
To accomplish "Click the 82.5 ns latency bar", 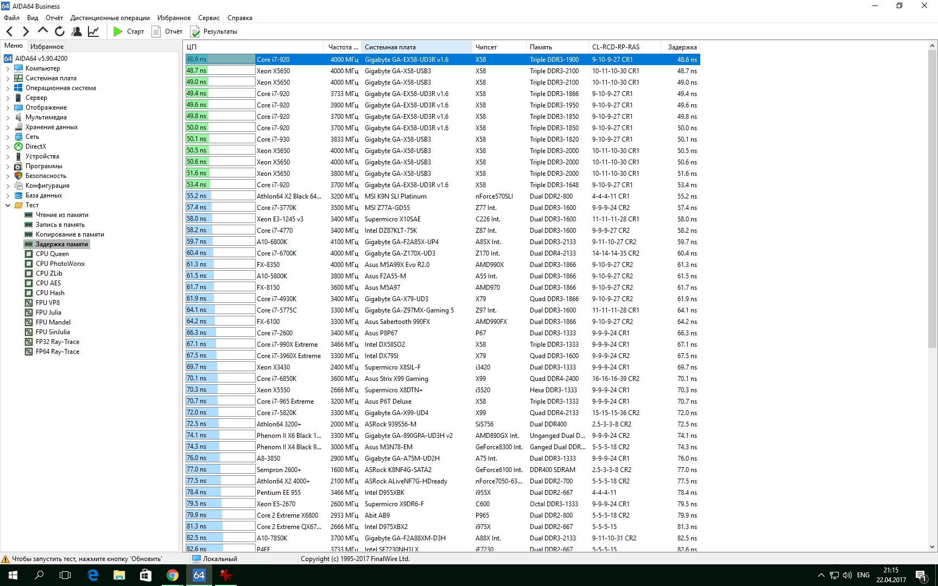I will (220, 538).
